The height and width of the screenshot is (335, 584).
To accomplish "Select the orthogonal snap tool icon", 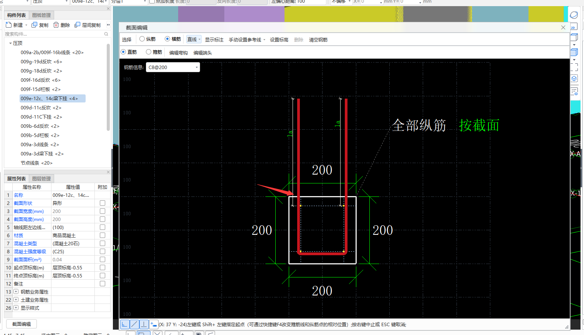I will click(125, 324).
